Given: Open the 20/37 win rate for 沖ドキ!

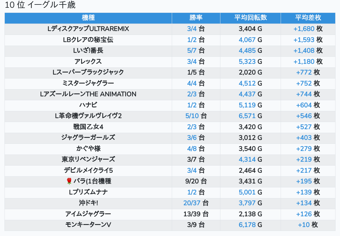Looking at the screenshot, I should (x=192, y=203).
